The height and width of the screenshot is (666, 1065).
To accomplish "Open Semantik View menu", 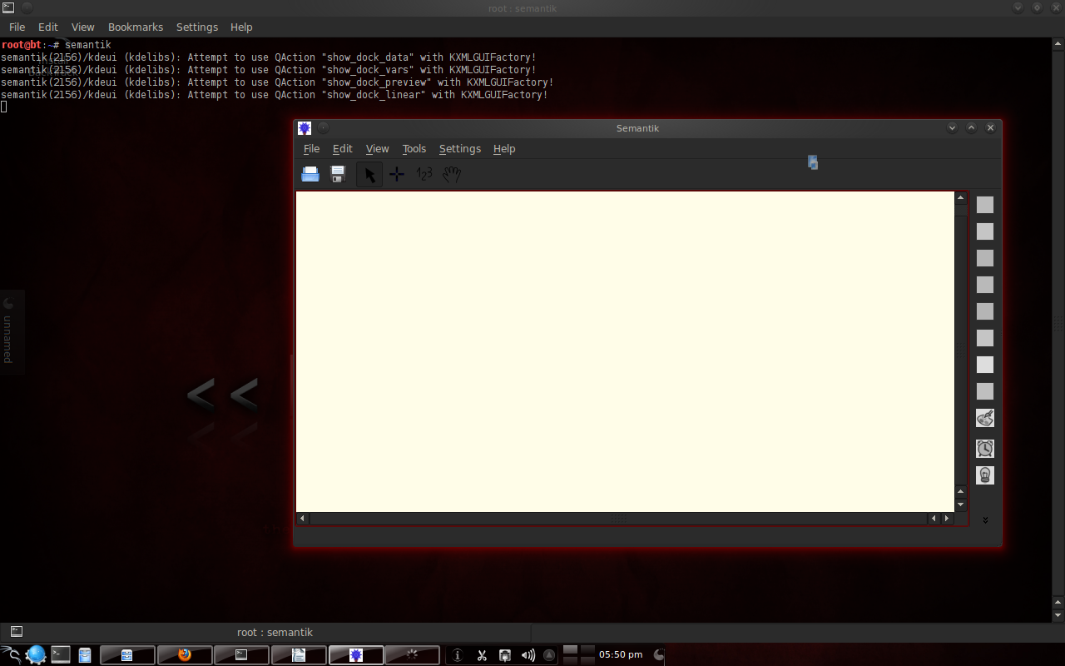I will tap(378, 149).
